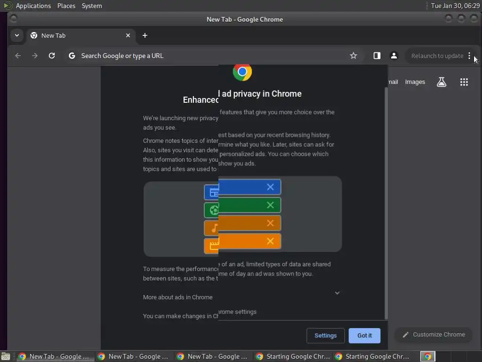Open Search Labs flask icon

(x=442, y=82)
